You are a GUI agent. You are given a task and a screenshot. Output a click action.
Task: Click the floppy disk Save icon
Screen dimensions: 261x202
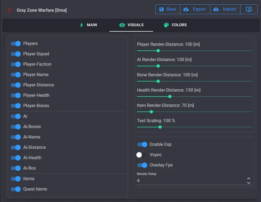click(161, 9)
